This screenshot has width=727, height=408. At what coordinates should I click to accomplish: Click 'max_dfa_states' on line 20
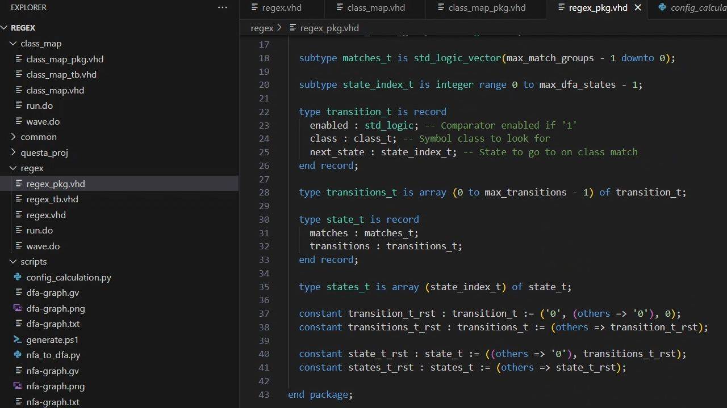pos(577,84)
